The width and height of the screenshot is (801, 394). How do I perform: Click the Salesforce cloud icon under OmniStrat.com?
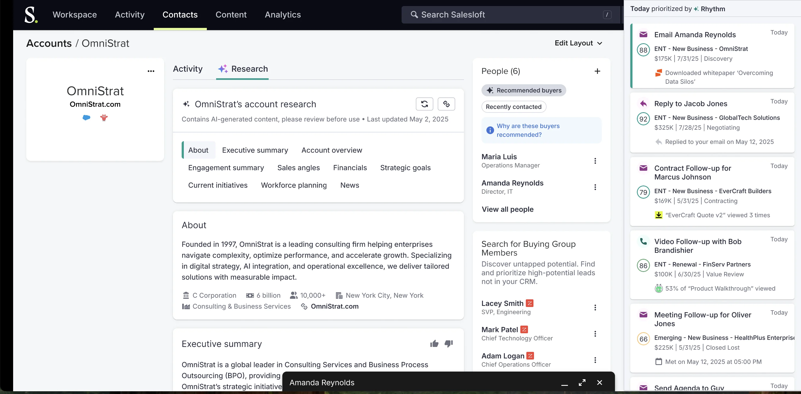click(86, 118)
